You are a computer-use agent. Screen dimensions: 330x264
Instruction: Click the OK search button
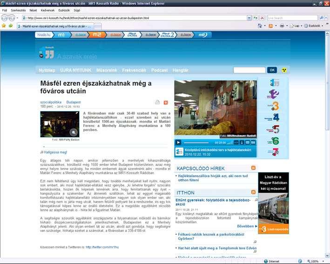click(x=272, y=70)
